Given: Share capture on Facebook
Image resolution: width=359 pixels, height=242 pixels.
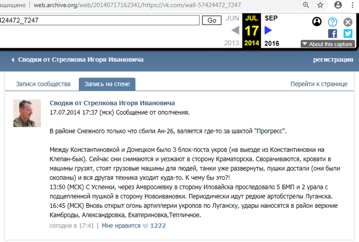Looking at the screenshot, I should pyautogui.click(x=333, y=34).
